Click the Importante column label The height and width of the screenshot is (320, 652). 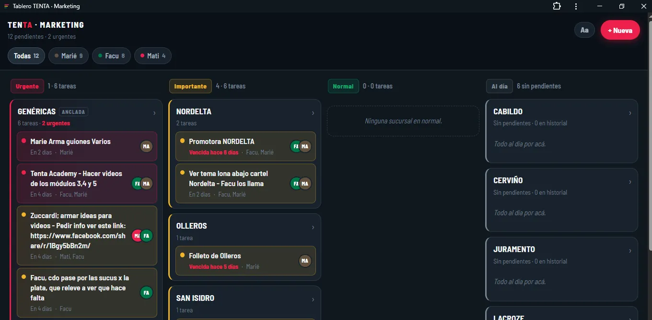coord(190,86)
